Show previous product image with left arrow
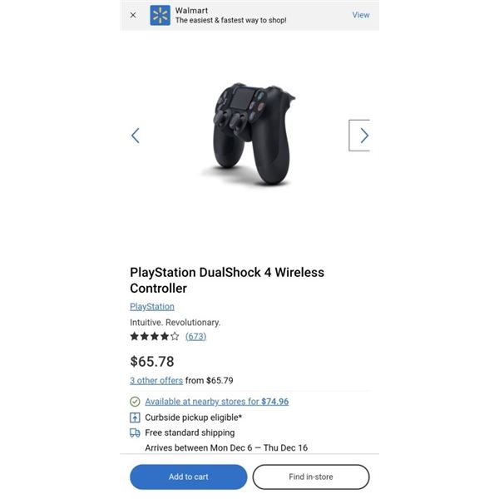 coord(136,136)
